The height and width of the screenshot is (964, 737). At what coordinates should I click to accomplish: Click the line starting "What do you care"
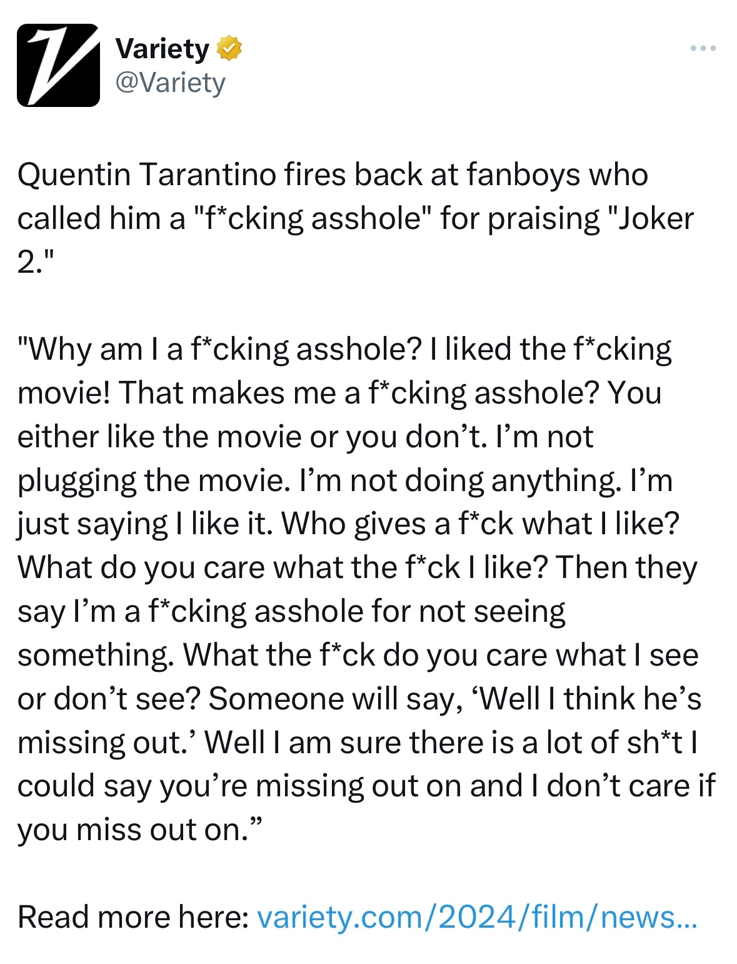[x=358, y=568]
